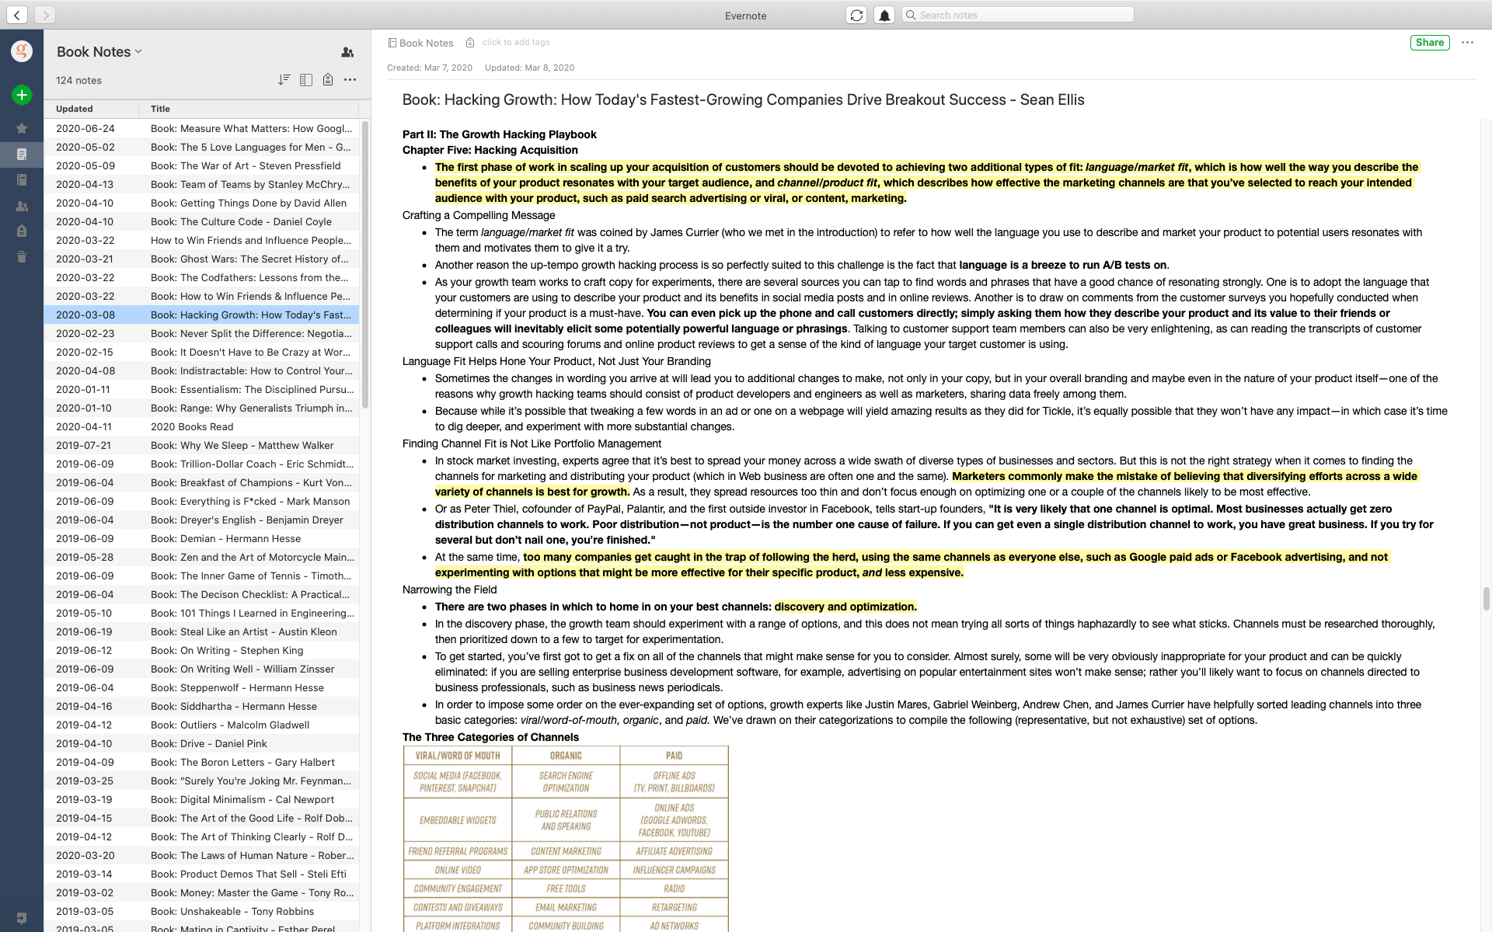Change note list view layout icon

(306, 79)
